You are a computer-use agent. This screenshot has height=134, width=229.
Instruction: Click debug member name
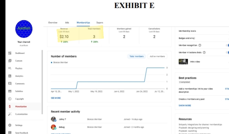(61, 127)
